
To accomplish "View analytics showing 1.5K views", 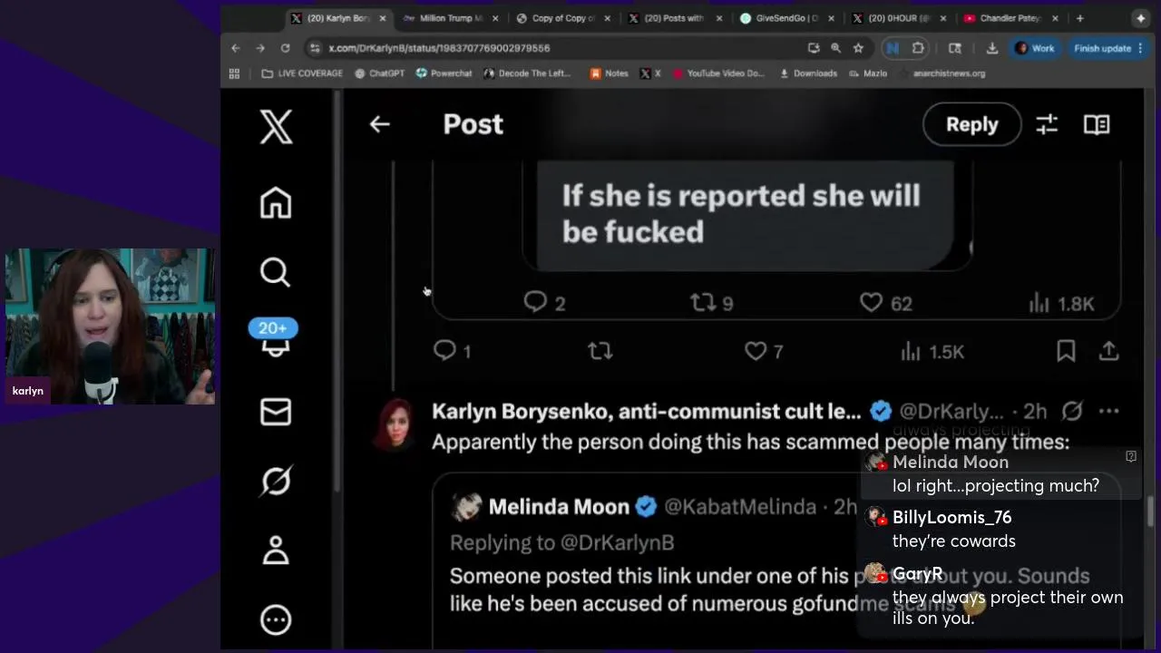I will click(932, 352).
